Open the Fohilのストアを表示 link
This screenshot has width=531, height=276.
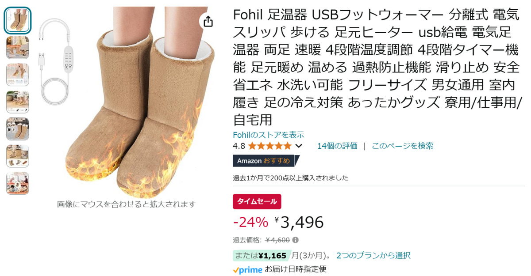269,135
